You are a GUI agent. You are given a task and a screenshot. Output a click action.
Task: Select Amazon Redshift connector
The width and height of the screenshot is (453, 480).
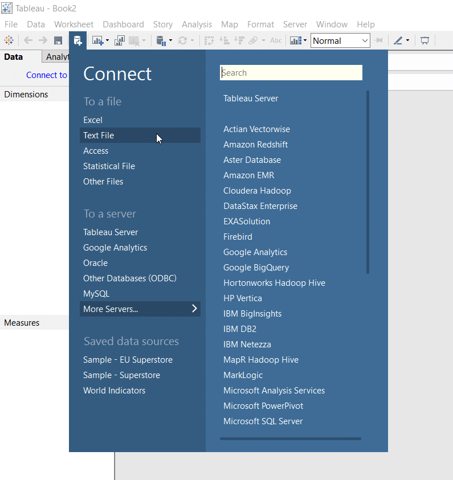[256, 145]
